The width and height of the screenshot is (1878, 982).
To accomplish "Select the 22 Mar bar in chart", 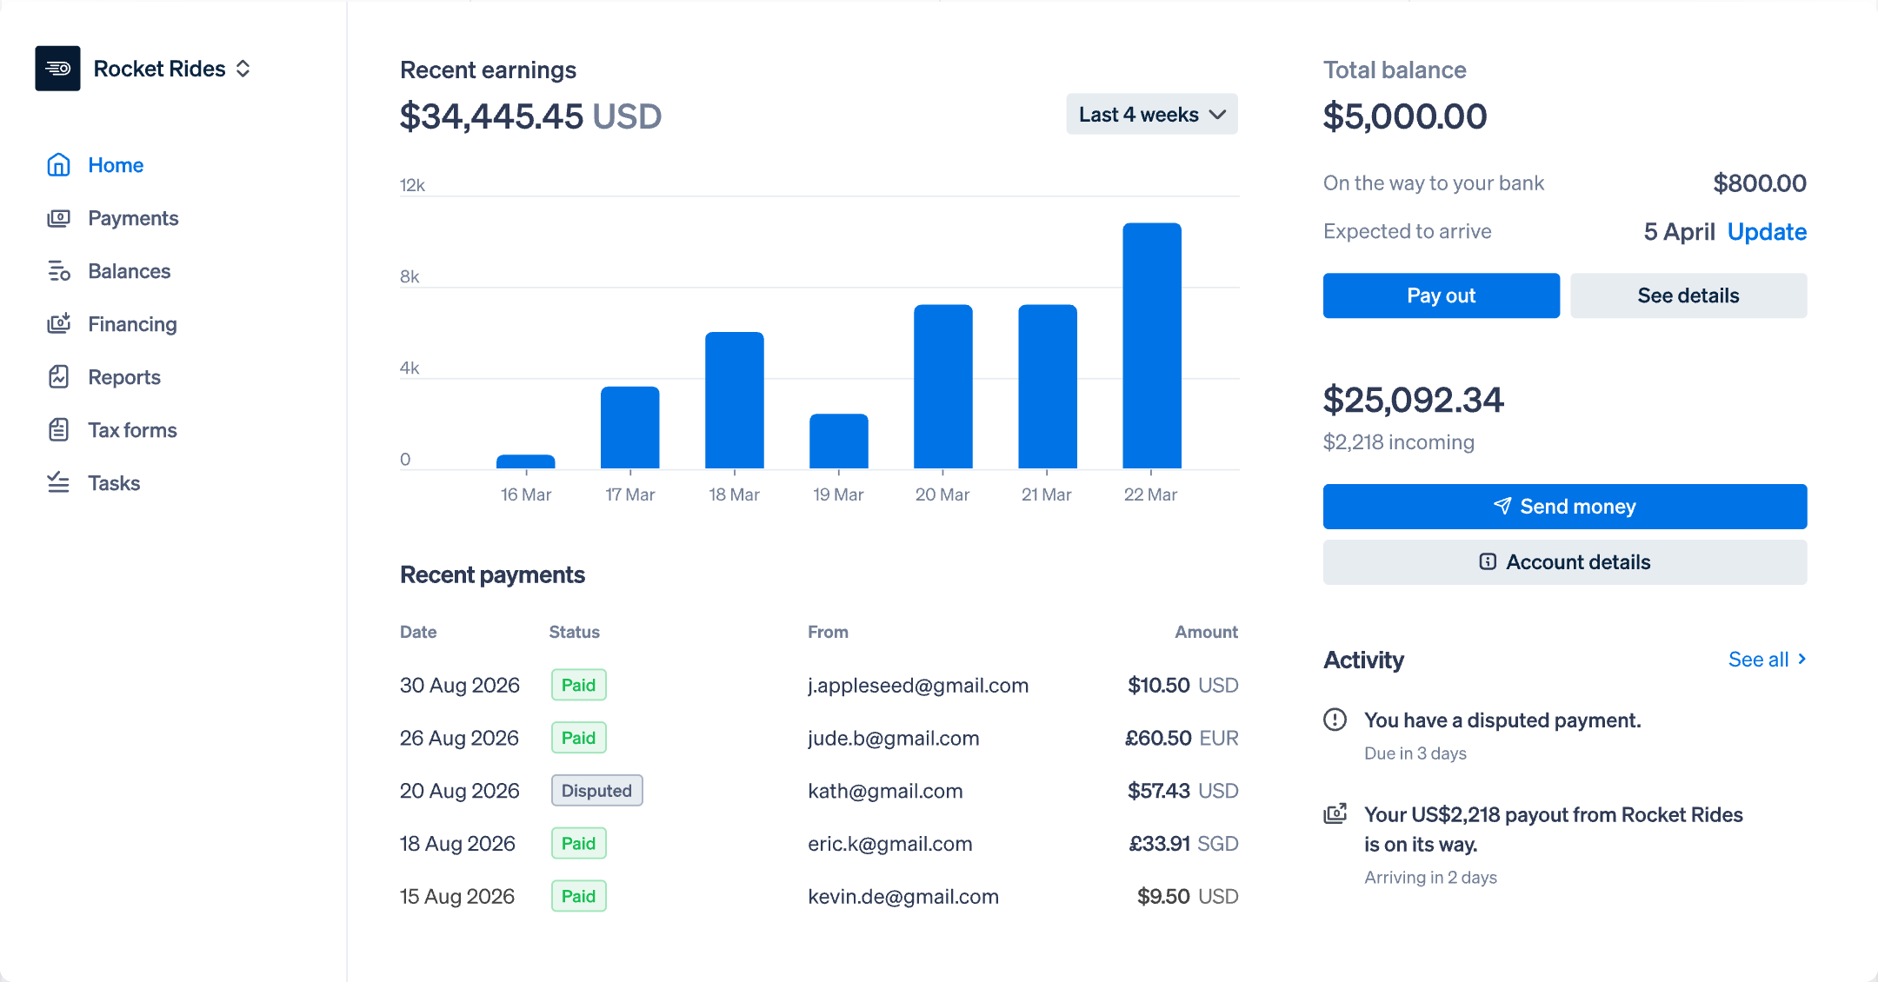I will (x=1152, y=346).
